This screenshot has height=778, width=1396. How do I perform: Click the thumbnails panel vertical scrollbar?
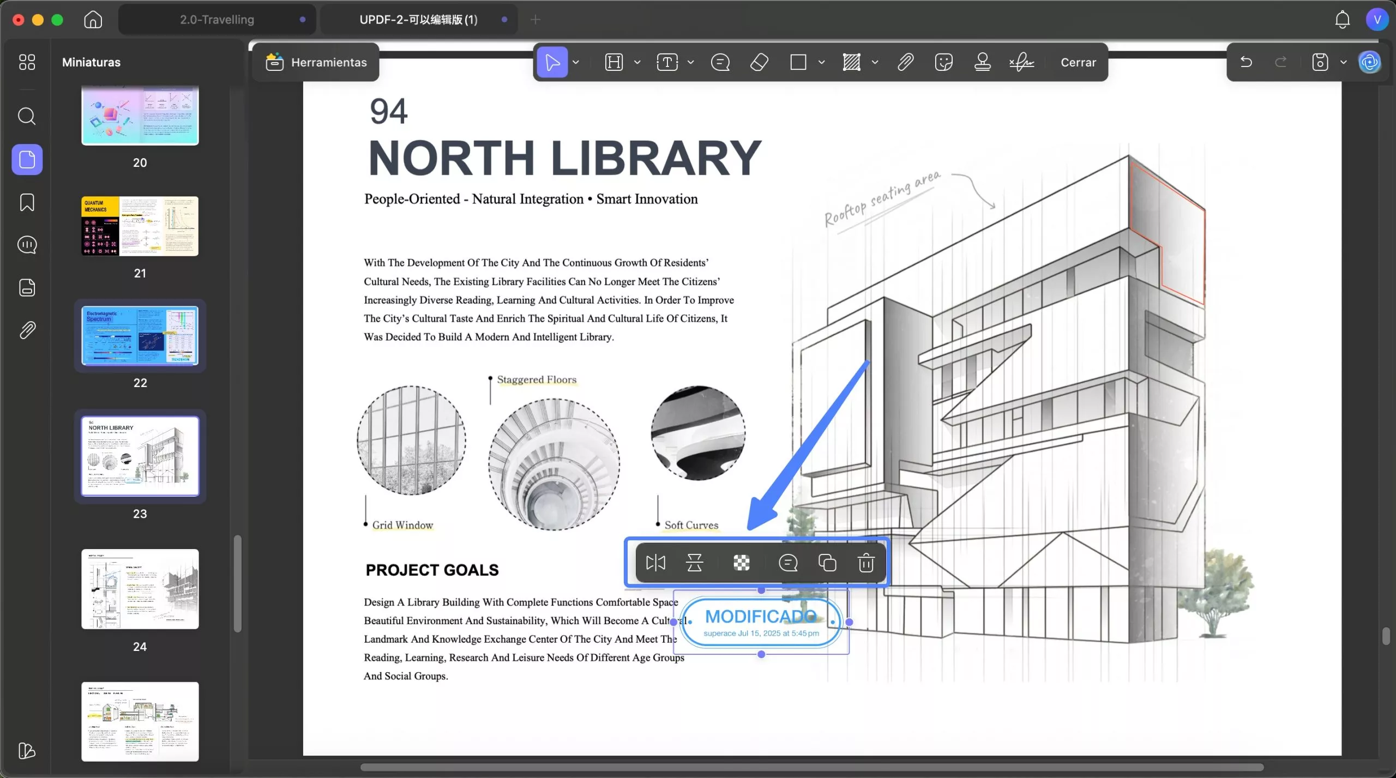point(237,584)
